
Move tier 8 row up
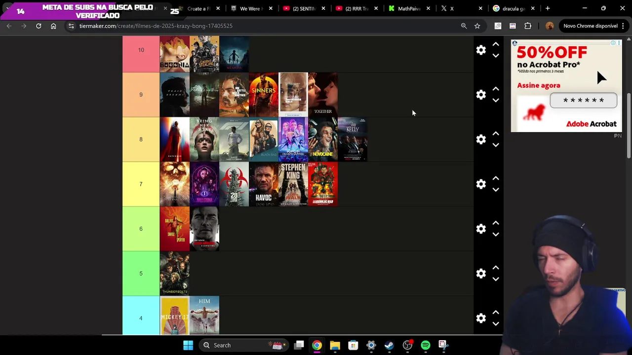pyautogui.click(x=496, y=134)
